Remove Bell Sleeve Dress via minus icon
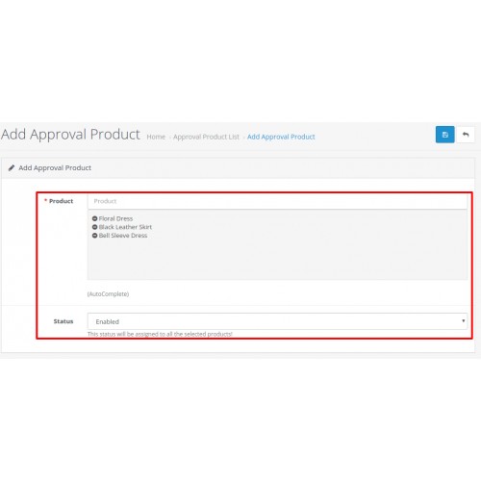Image resolution: width=481 pixels, height=481 pixels. (x=94, y=236)
